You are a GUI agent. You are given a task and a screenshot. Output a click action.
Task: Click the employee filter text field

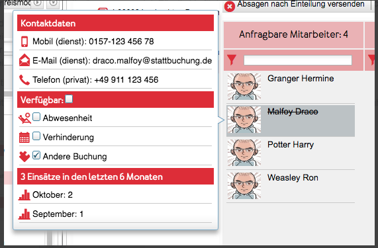point(298,60)
